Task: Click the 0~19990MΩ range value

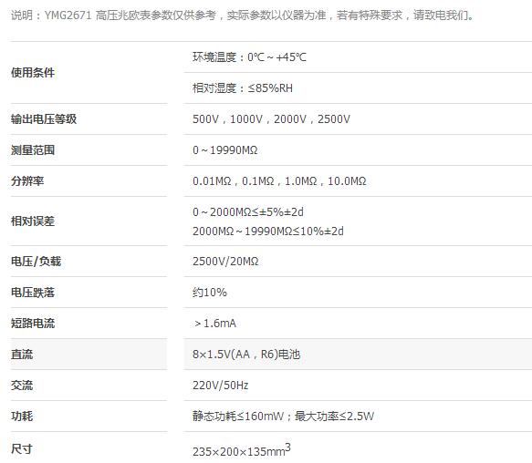Action: point(225,149)
